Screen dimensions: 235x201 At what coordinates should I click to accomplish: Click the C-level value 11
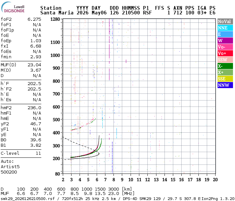(38, 153)
